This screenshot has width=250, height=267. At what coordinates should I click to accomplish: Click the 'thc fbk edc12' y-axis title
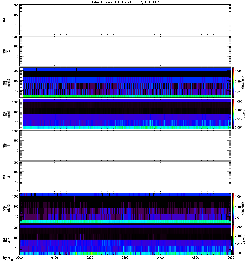pyautogui.click(x=6, y=208)
